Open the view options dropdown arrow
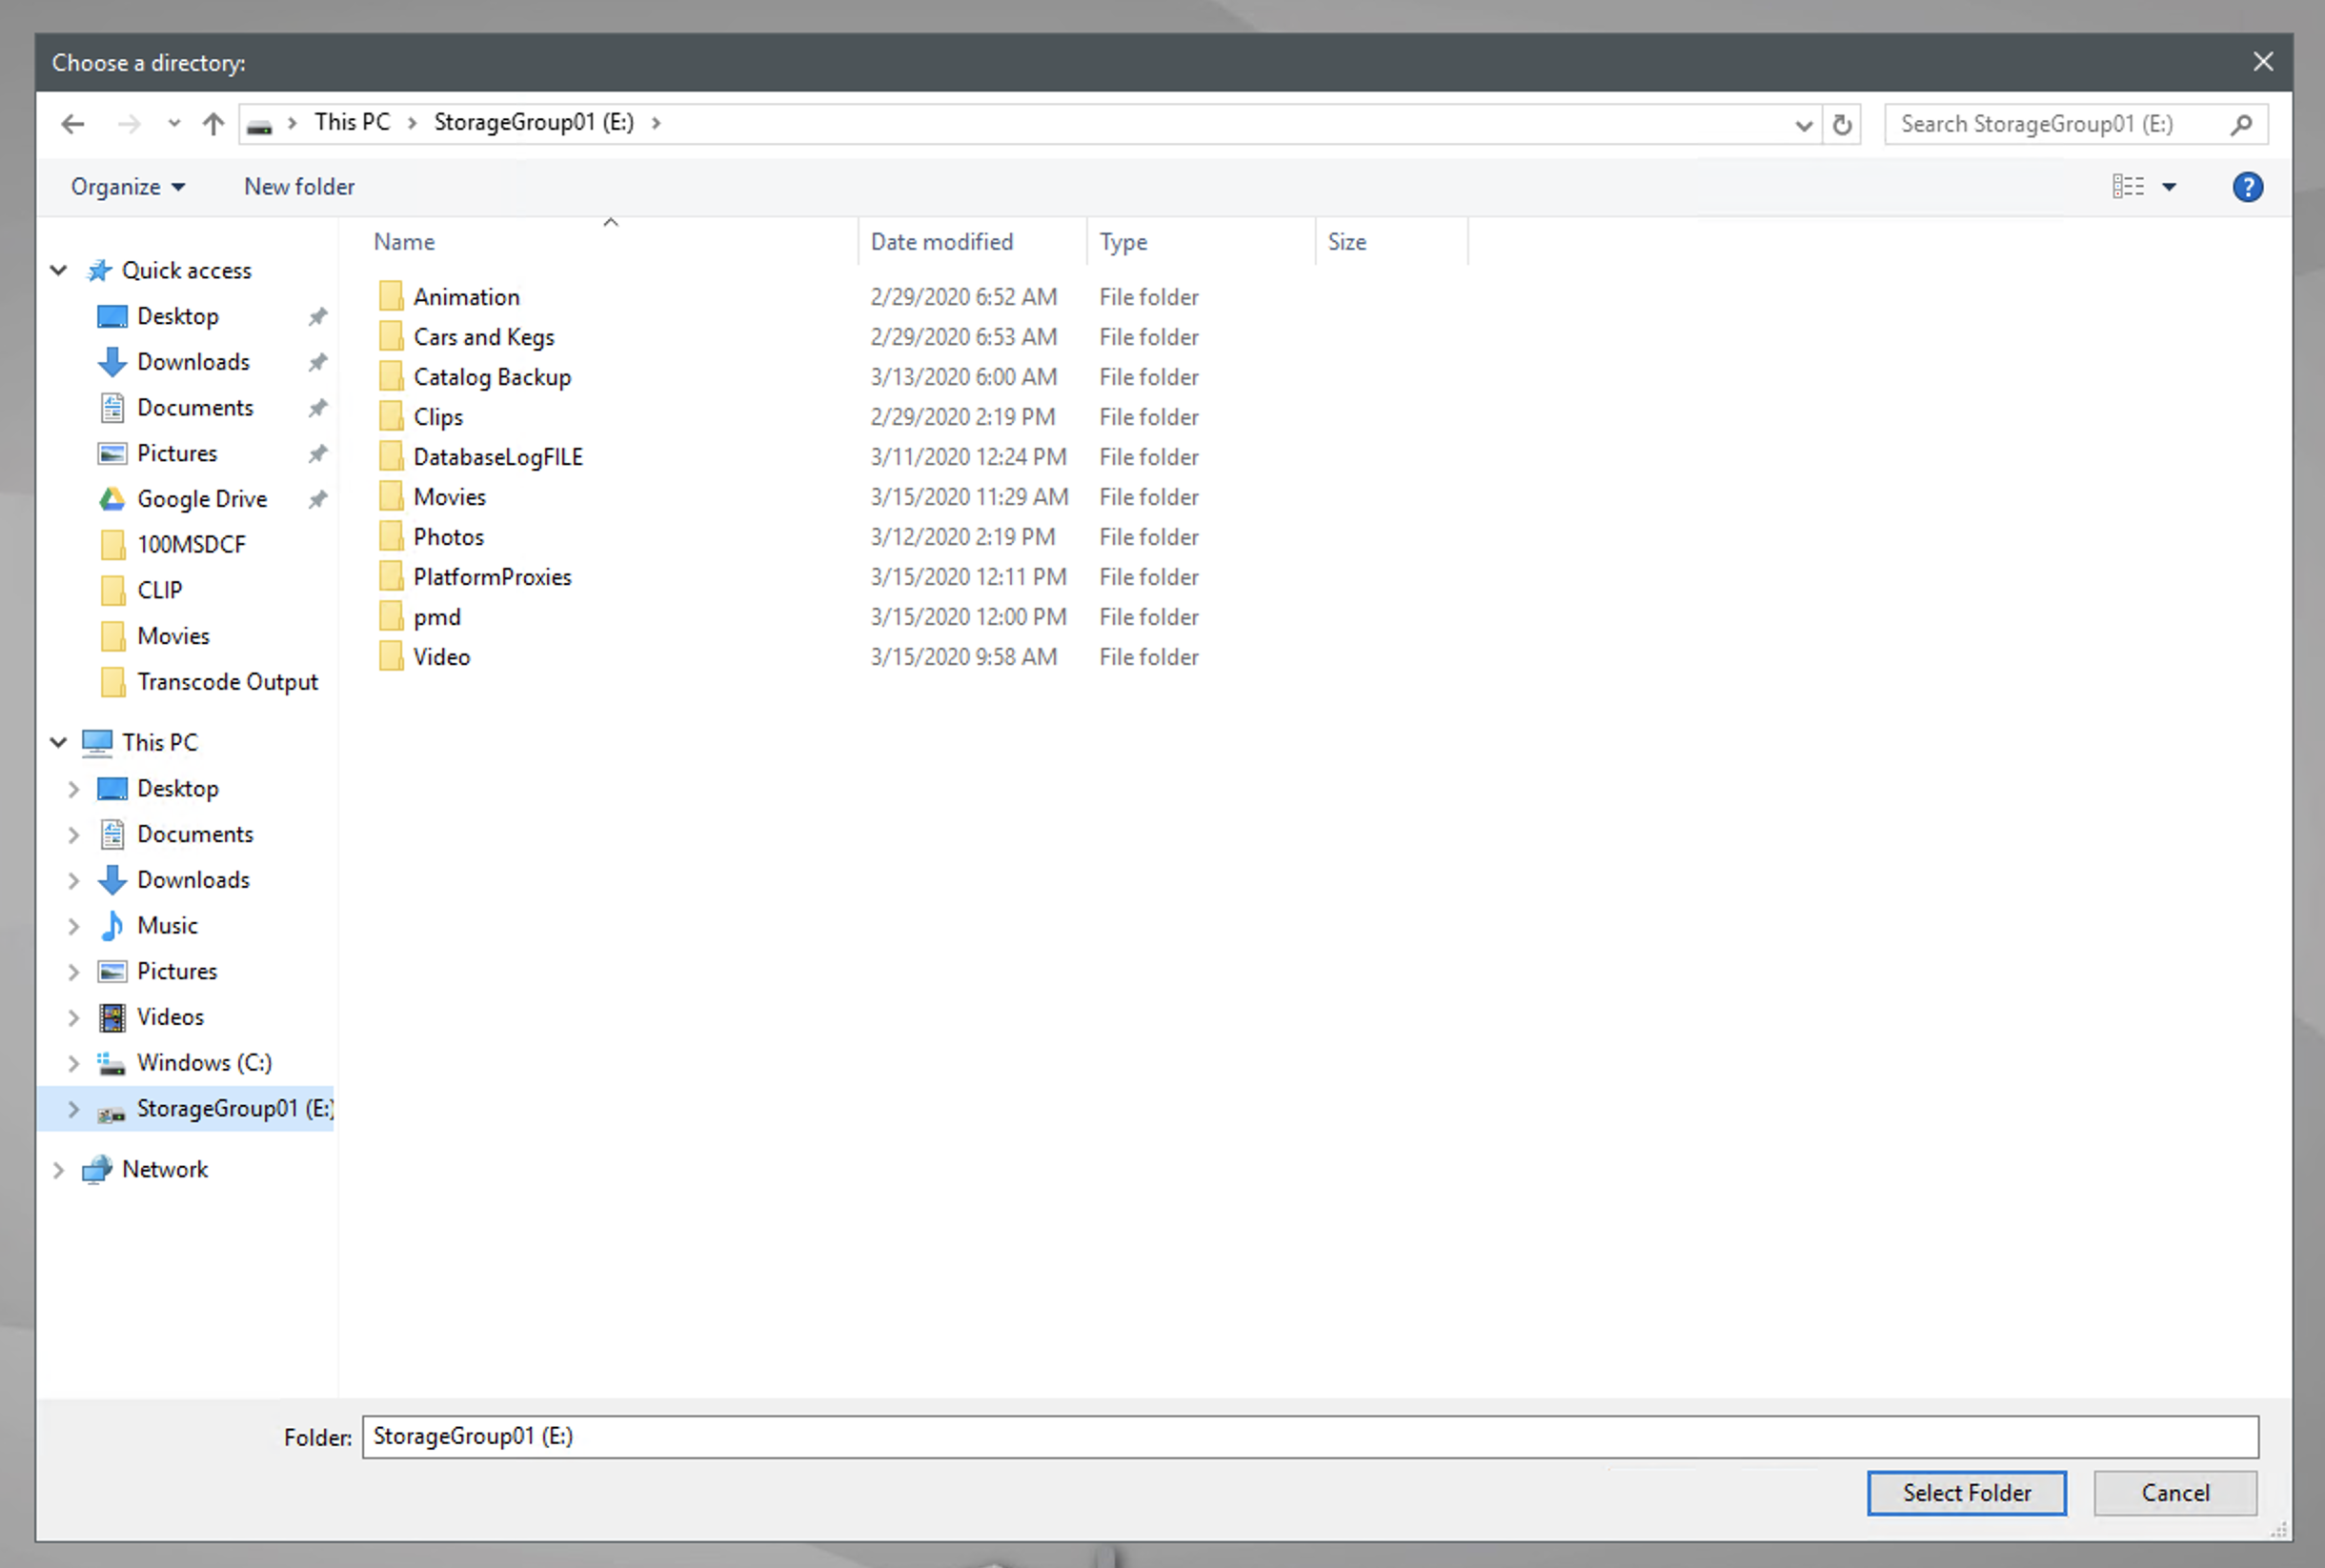This screenshot has width=2325, height=1568. point(2169,187)
